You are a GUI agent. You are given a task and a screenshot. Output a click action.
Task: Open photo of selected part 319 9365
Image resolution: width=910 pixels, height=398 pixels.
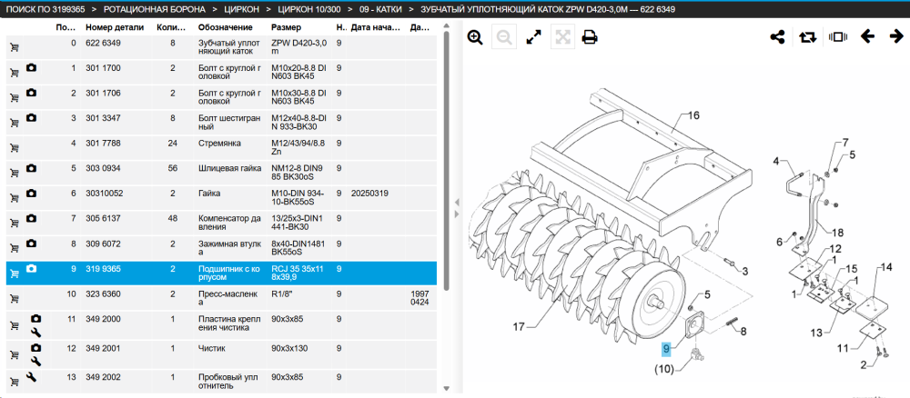(31, 268)
